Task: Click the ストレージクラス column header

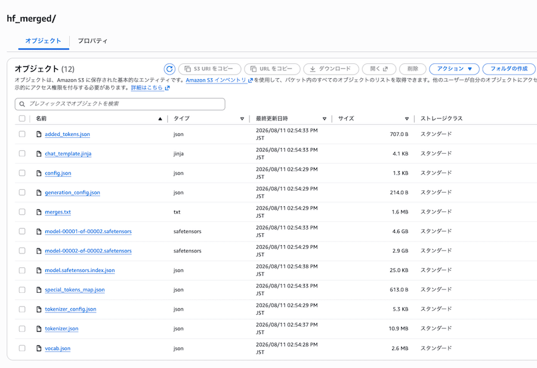Action: 442,119
